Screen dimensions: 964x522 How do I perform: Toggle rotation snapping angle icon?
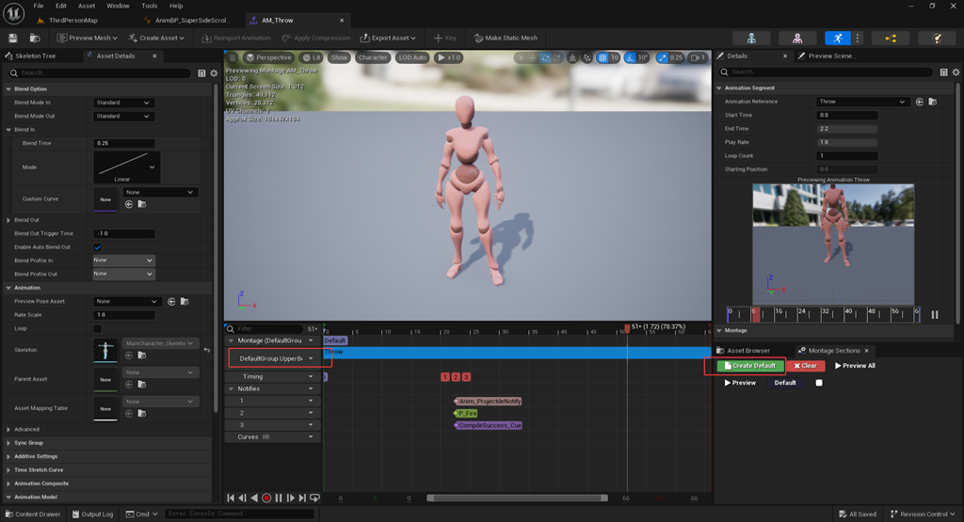point(630,57)
